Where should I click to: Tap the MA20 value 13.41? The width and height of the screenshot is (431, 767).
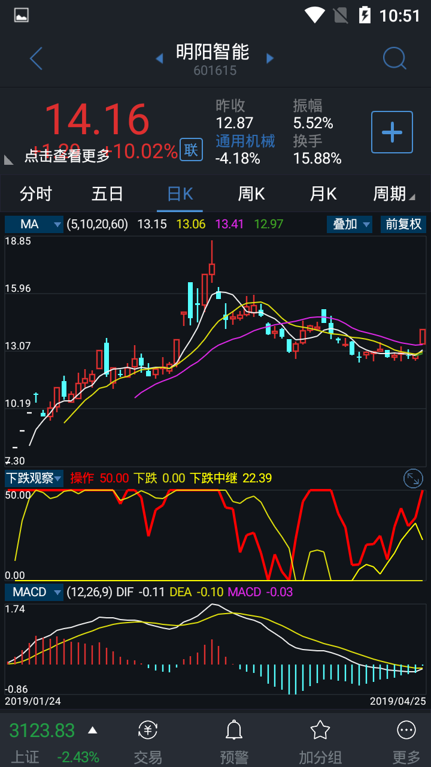[x=229, y=224]
